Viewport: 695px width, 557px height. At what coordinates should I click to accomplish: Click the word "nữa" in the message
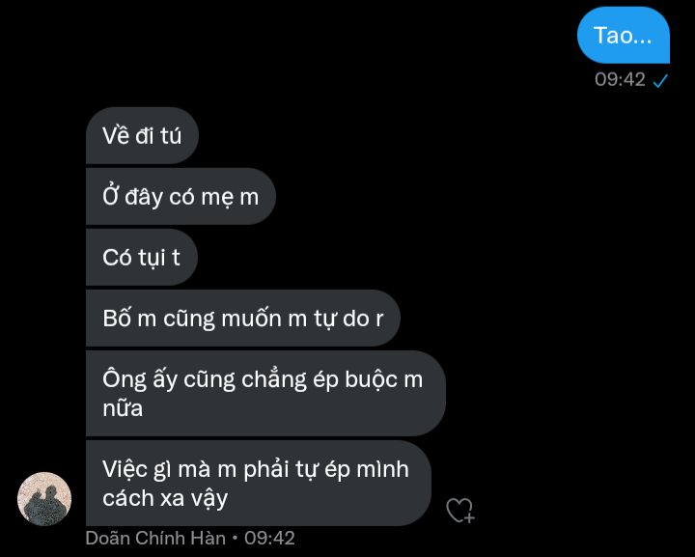pyautogui.click(x=123, y=408)
